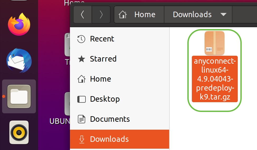Click Home in the path bar
Screen dimensions: 257x150
pos(139,15)
